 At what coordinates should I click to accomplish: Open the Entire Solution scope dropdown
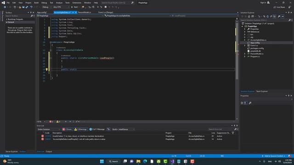point(49,129)
